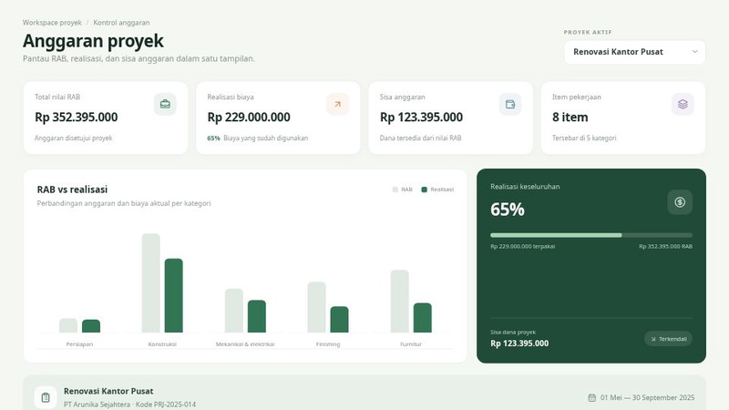Click the 65% realization progress bar
729x410 pixels.
click(590, 235)
